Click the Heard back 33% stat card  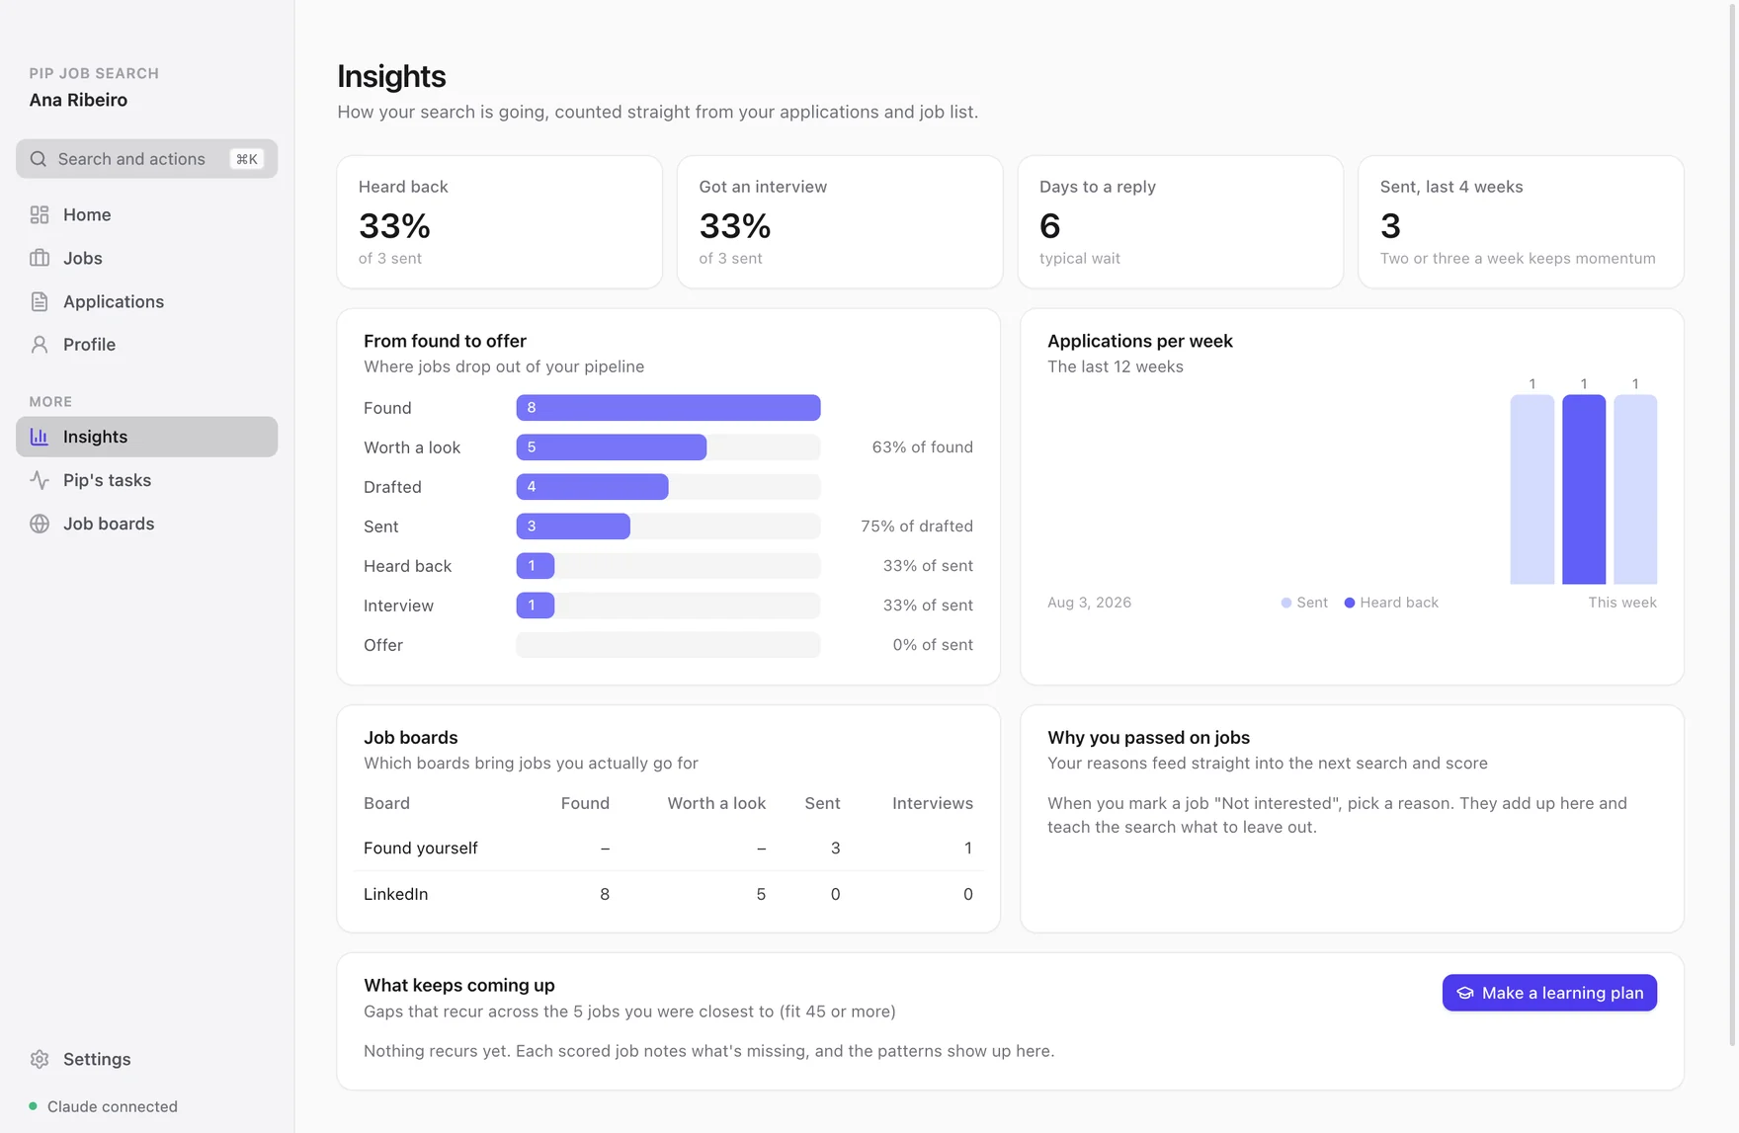click(x=499, y=222)
